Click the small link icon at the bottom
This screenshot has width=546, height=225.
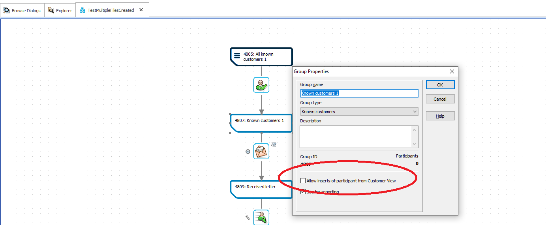click(x=248, y=217)
